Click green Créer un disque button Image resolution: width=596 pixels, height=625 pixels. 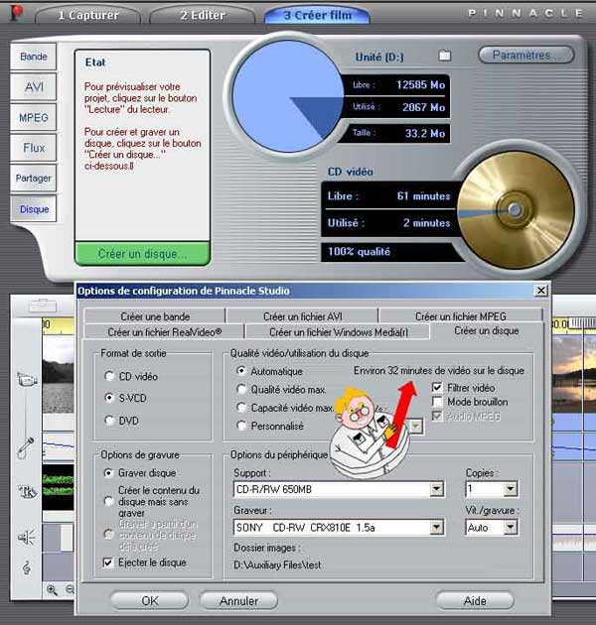click(x=142, y=254)
